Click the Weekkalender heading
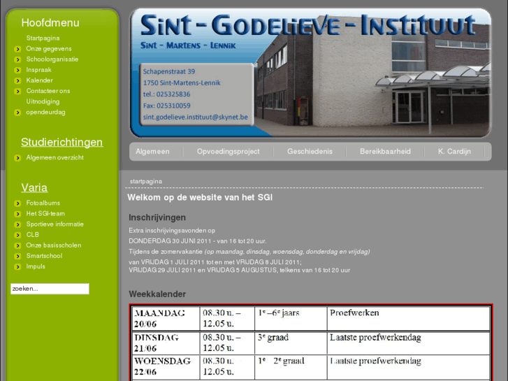This screenshot has height=381, width=508. (157, 294)
